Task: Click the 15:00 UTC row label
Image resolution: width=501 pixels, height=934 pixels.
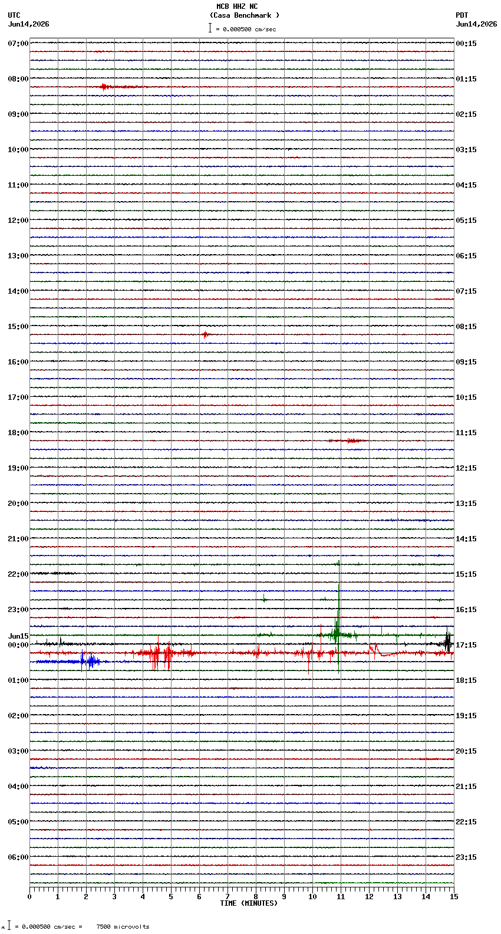Action: coord(18,326)
